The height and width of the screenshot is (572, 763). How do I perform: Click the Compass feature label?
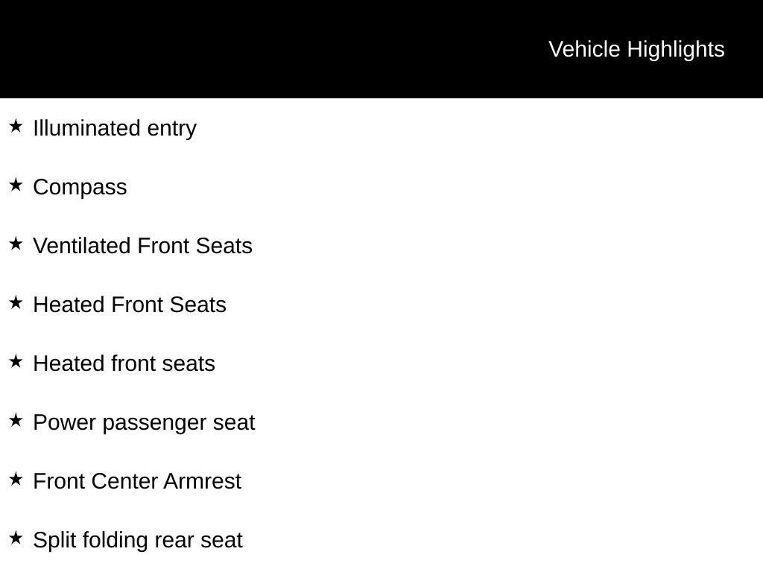pos(80,188)
